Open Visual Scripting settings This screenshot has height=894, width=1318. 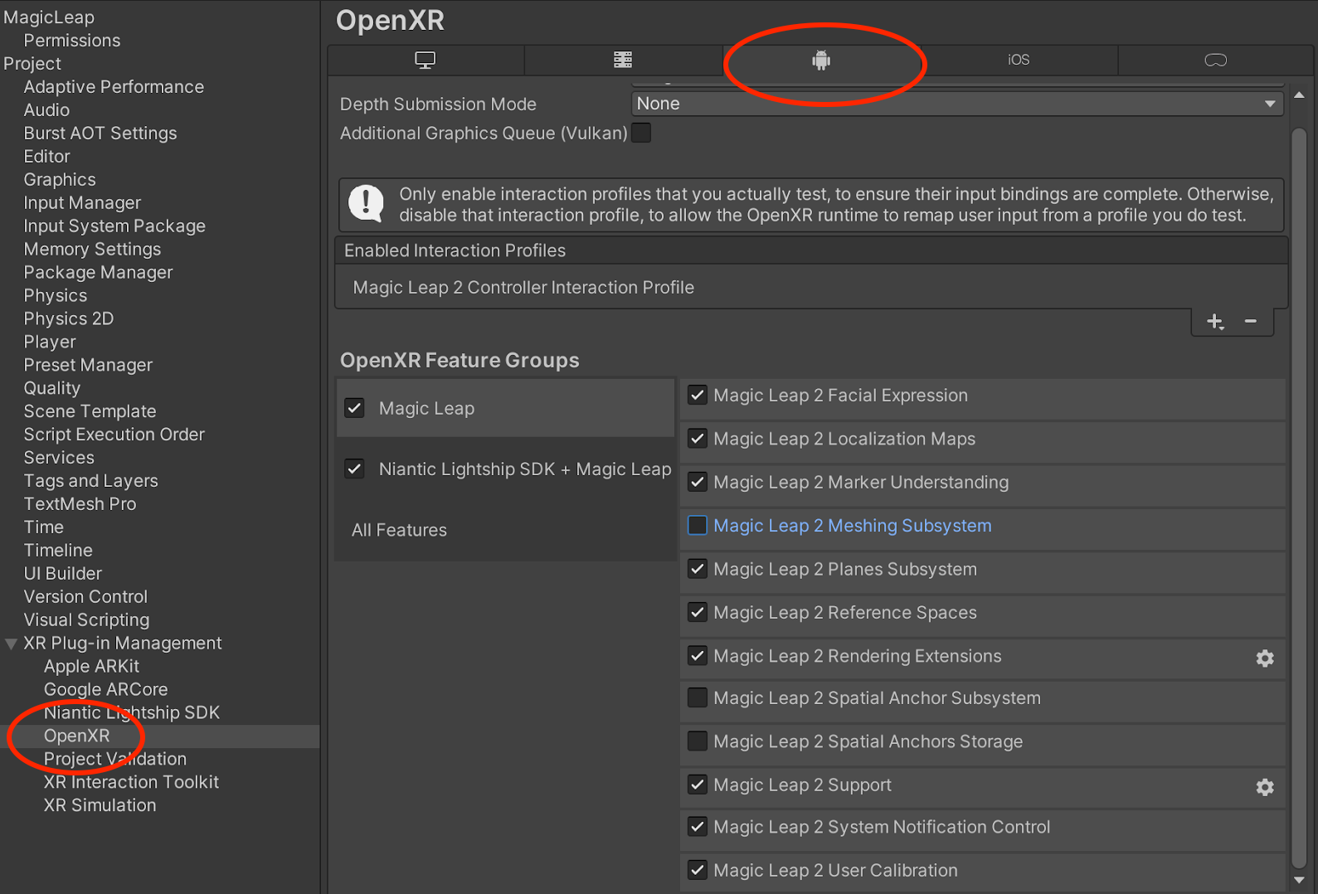coord(86,621)
